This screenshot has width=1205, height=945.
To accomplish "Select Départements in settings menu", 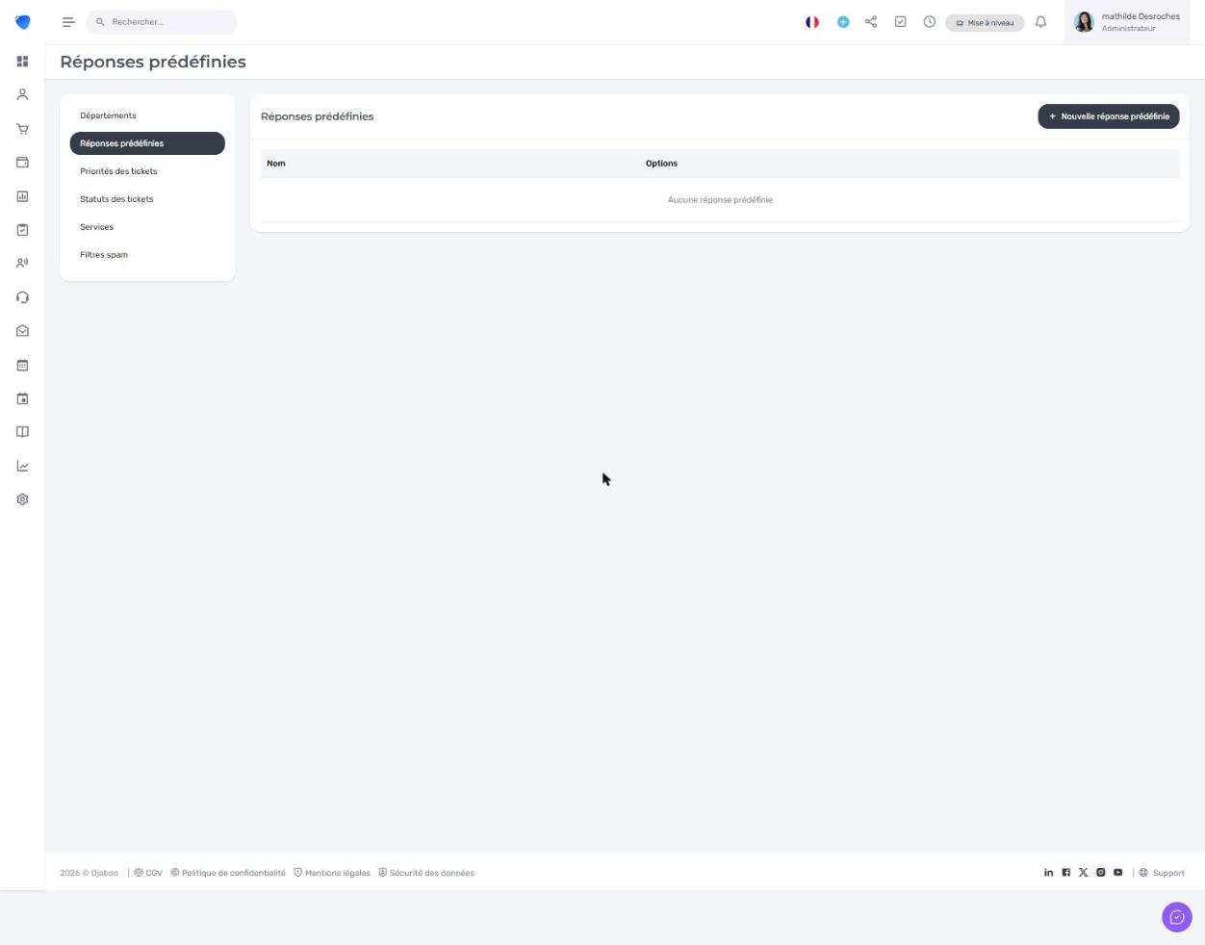I will [x=147, y=115].
